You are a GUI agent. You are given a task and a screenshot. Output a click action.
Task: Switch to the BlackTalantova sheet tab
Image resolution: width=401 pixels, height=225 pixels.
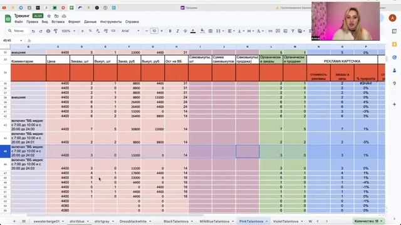[176, 221]
